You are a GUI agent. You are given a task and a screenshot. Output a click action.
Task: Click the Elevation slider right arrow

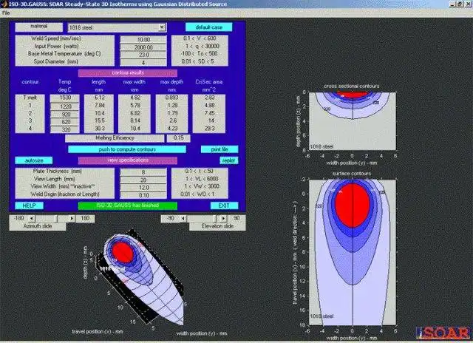(223, 218)
